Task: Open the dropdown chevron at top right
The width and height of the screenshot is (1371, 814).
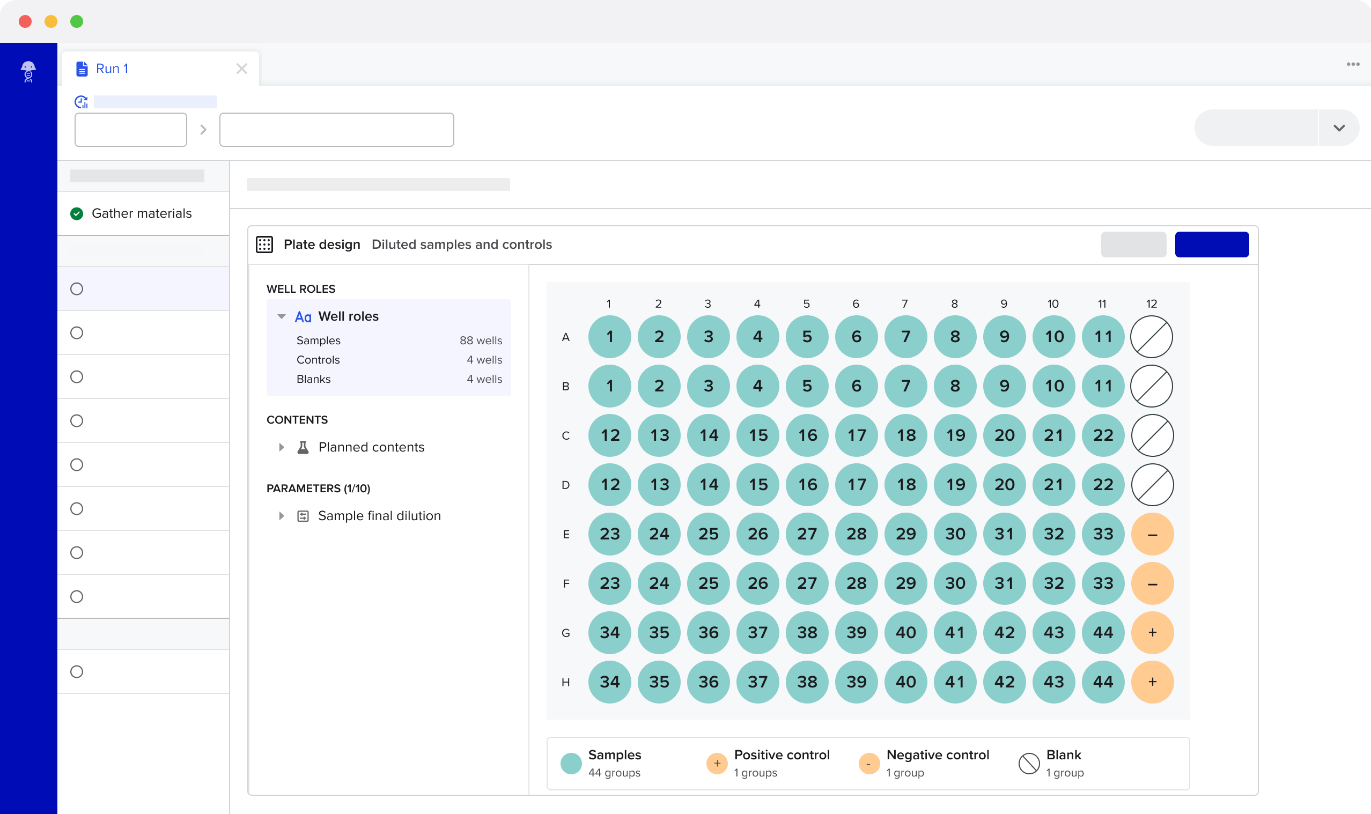Action: point(1339,128)
